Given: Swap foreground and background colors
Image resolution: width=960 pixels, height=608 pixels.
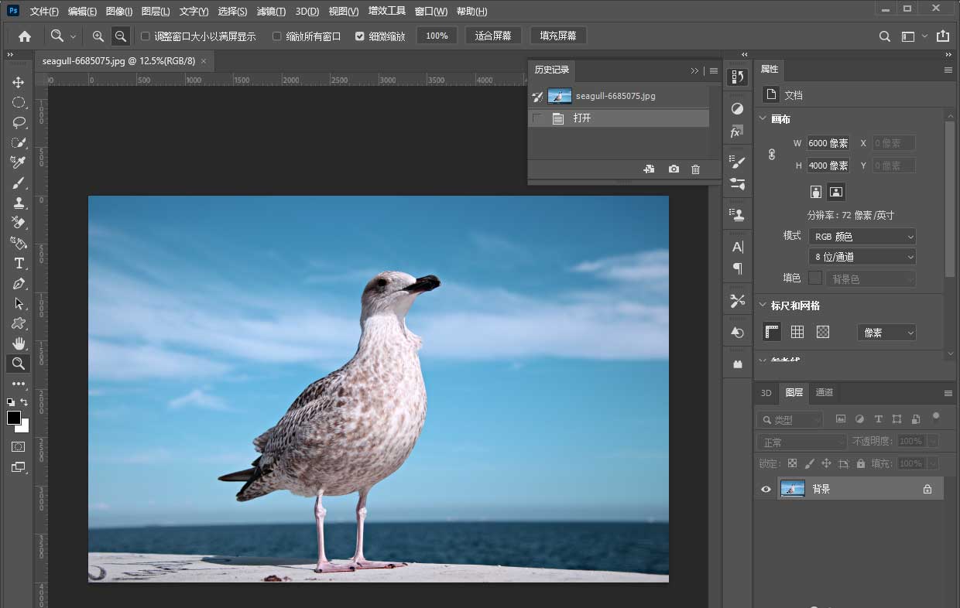Looking at the screenshot, I should [25, 402].
